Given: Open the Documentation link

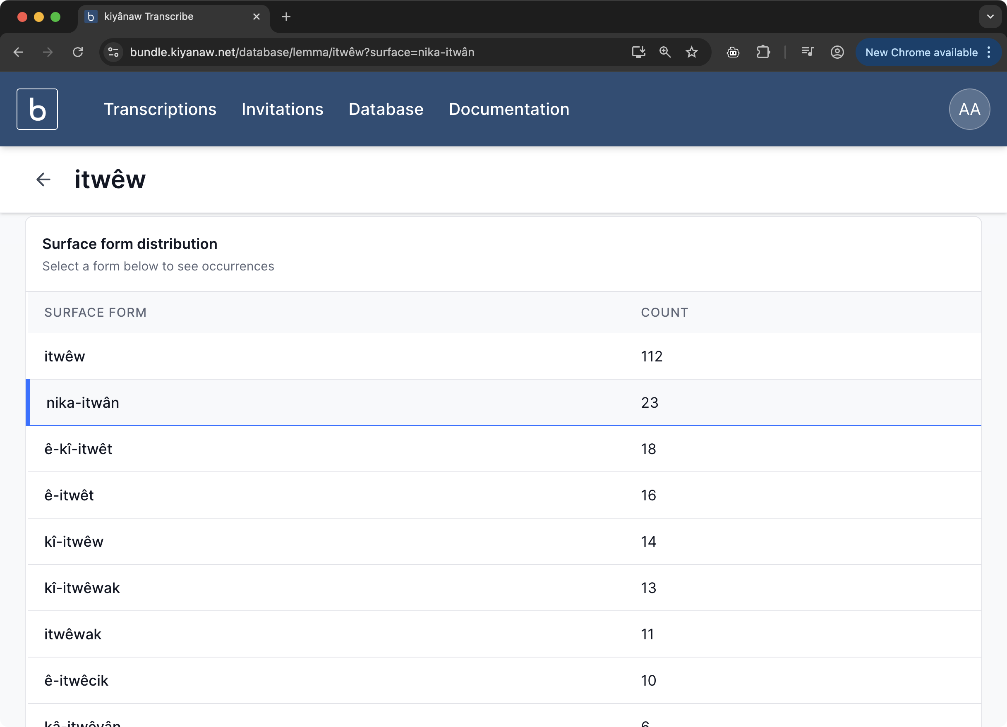Looking at the screenshot, I should click(509, 109).
